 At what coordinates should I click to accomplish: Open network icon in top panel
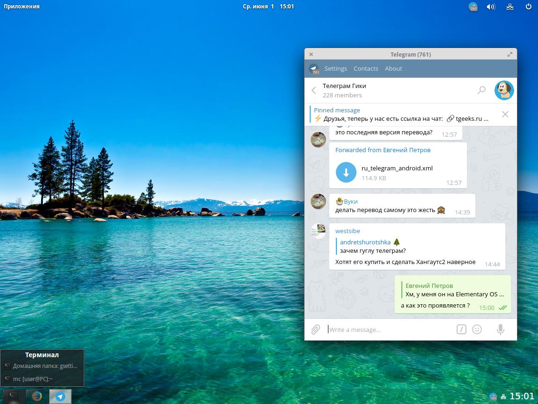click(510, 7)
